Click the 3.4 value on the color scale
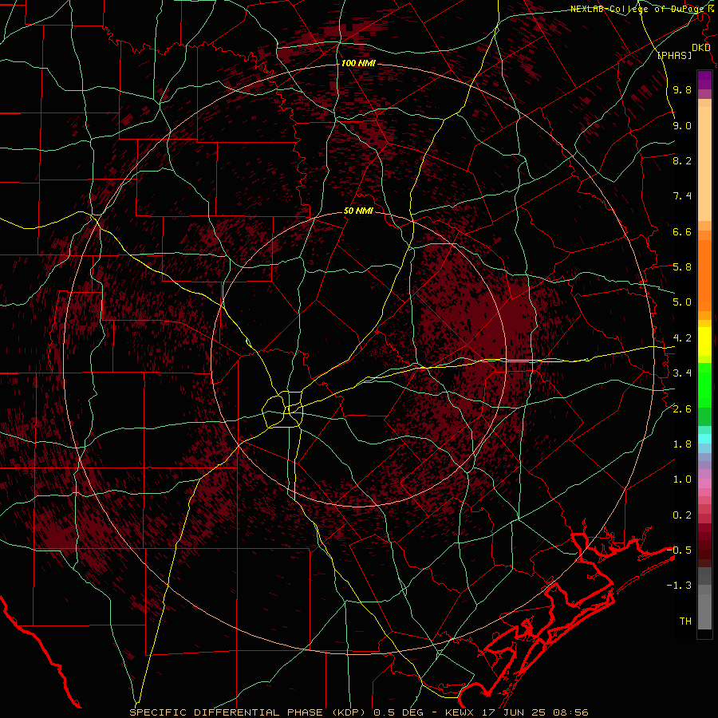Viewport: 718px width, 718px height. 682,373
